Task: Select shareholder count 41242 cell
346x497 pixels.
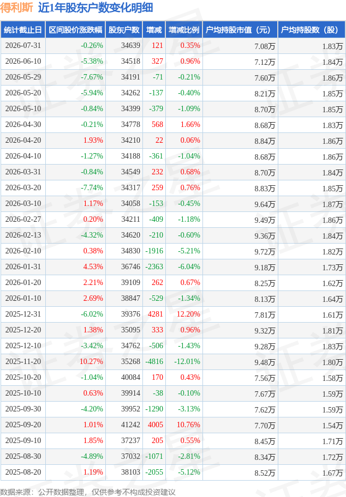Action: (x=130, y=425)
